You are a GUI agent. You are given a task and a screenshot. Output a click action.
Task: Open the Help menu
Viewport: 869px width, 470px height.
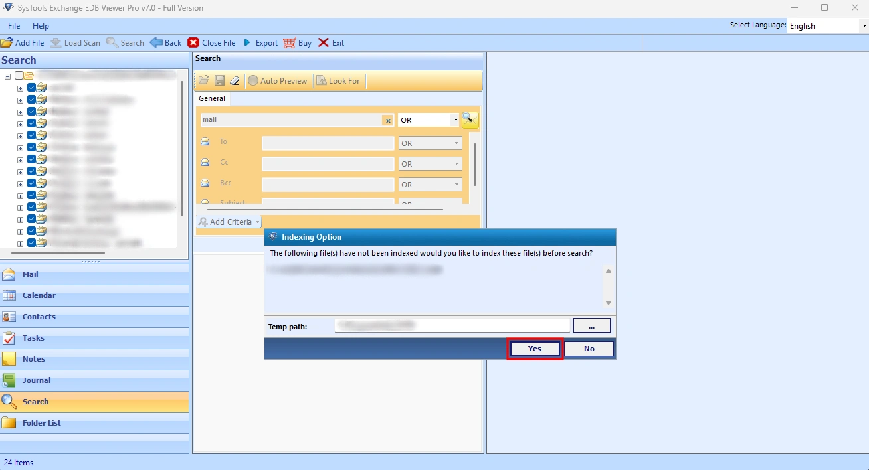click(41, 25)
